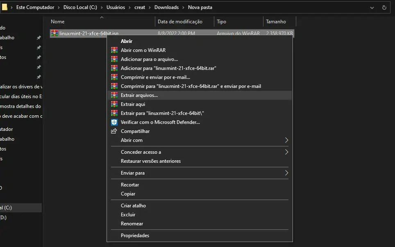This screenshot has height=247, width=395.
Task: Go to 'Usuários' breadcrumb segment
Action: (x=116, y=7)
